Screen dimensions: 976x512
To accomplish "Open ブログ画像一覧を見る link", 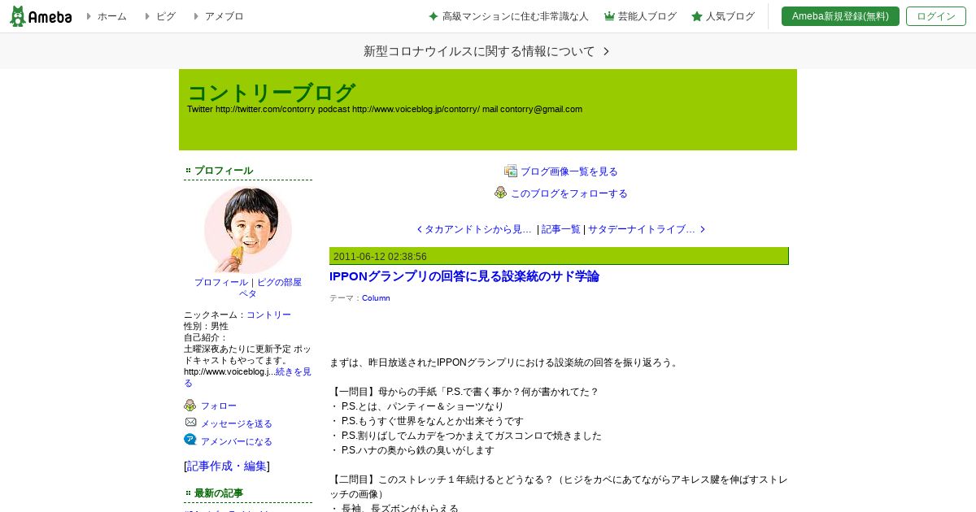I will [569, 171].
